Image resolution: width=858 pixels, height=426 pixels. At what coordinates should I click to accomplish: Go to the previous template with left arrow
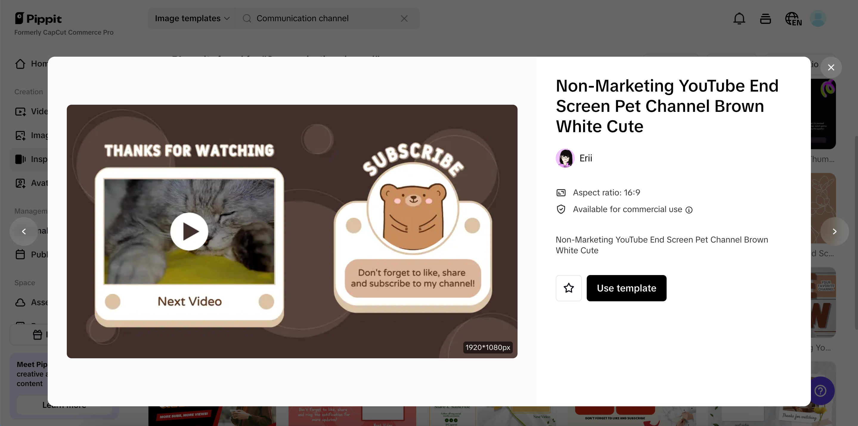point(24,231)
